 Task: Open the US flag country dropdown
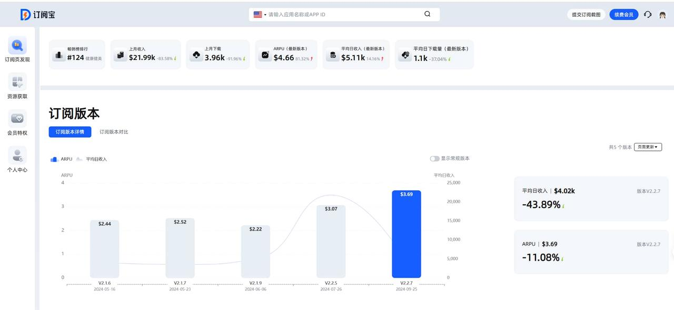260,15
